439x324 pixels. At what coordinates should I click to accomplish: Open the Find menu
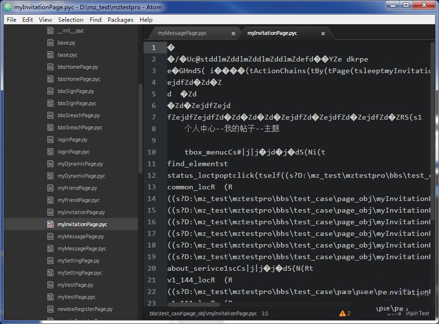(x=95, y=20)
